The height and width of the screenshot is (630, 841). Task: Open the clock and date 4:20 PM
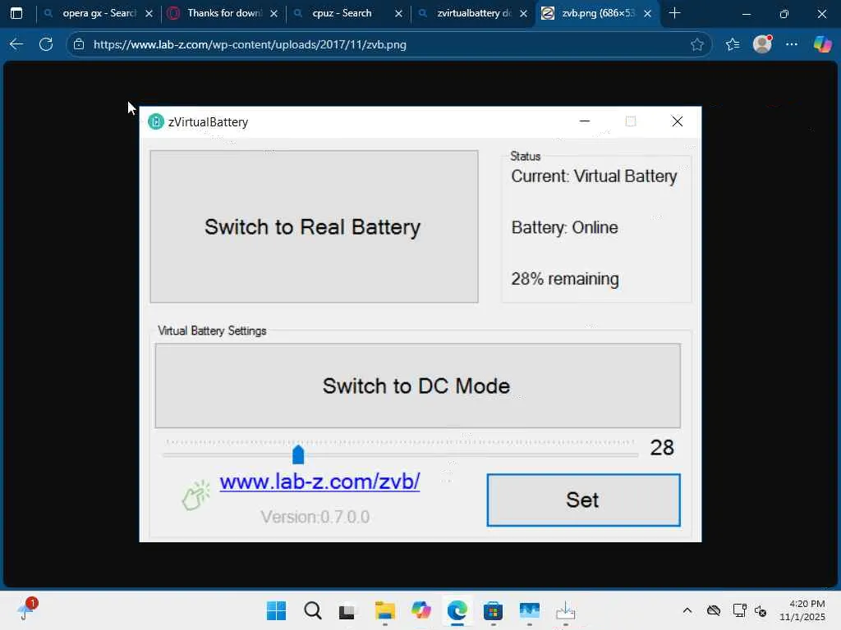pyautogui.click(x=802, y=610)
